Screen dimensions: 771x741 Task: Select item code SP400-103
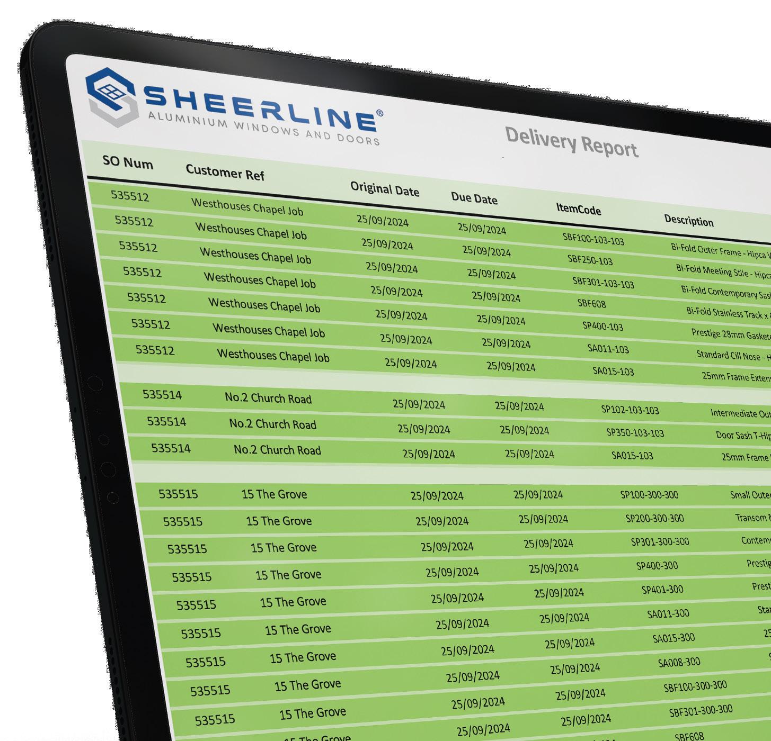[x=603, y=326]
